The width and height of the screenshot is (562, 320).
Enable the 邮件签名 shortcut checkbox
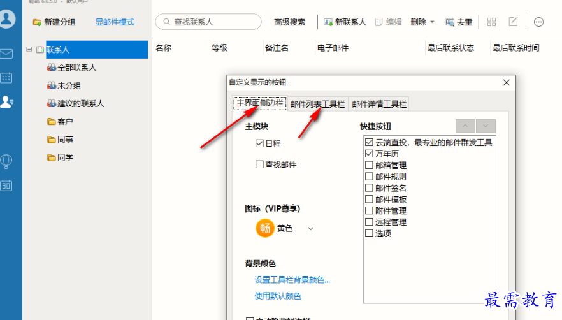pos(369,187)
